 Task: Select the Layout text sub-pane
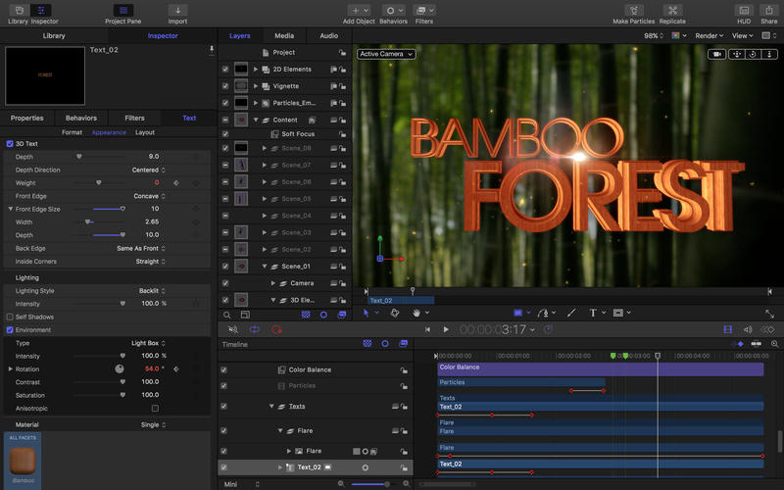144,132
